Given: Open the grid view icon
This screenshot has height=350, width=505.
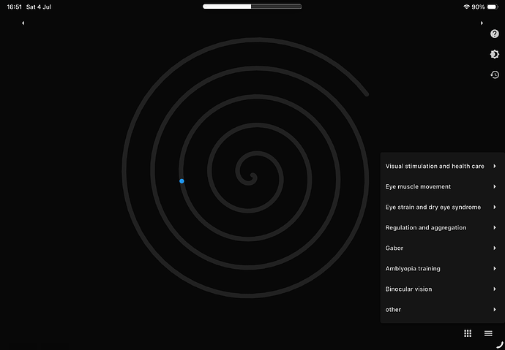Looking at the screenshot, I should (x=468, y=333).
